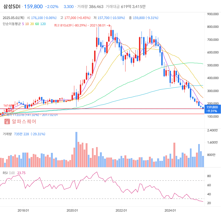This screenshot has height=214, width=221.
Task: Click the 100,000 price axis label
Action: [x=213, y=117]
